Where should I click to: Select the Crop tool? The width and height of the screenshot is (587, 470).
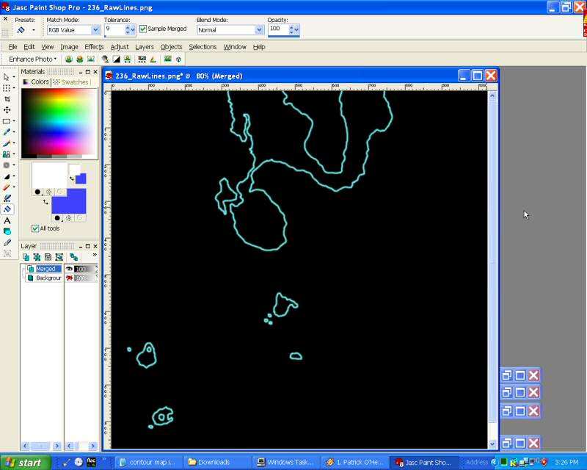[x=7, y=98]
